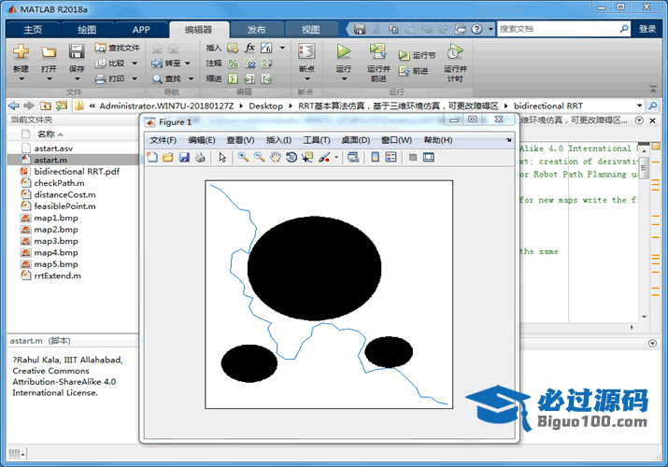Expand the Print (打印) dropdown arrow
The height and width of the screenshot is (467, 668).
[x=135, y=79]
